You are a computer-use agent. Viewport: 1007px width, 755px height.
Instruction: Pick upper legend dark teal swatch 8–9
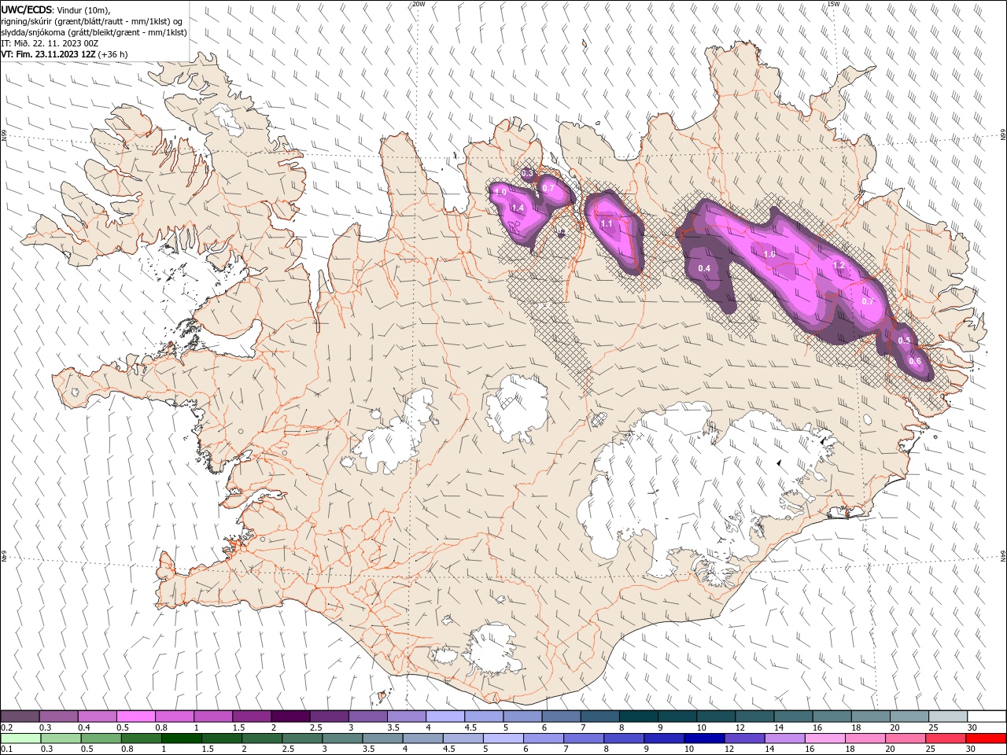pyautogui.click(x=639, y=716)
